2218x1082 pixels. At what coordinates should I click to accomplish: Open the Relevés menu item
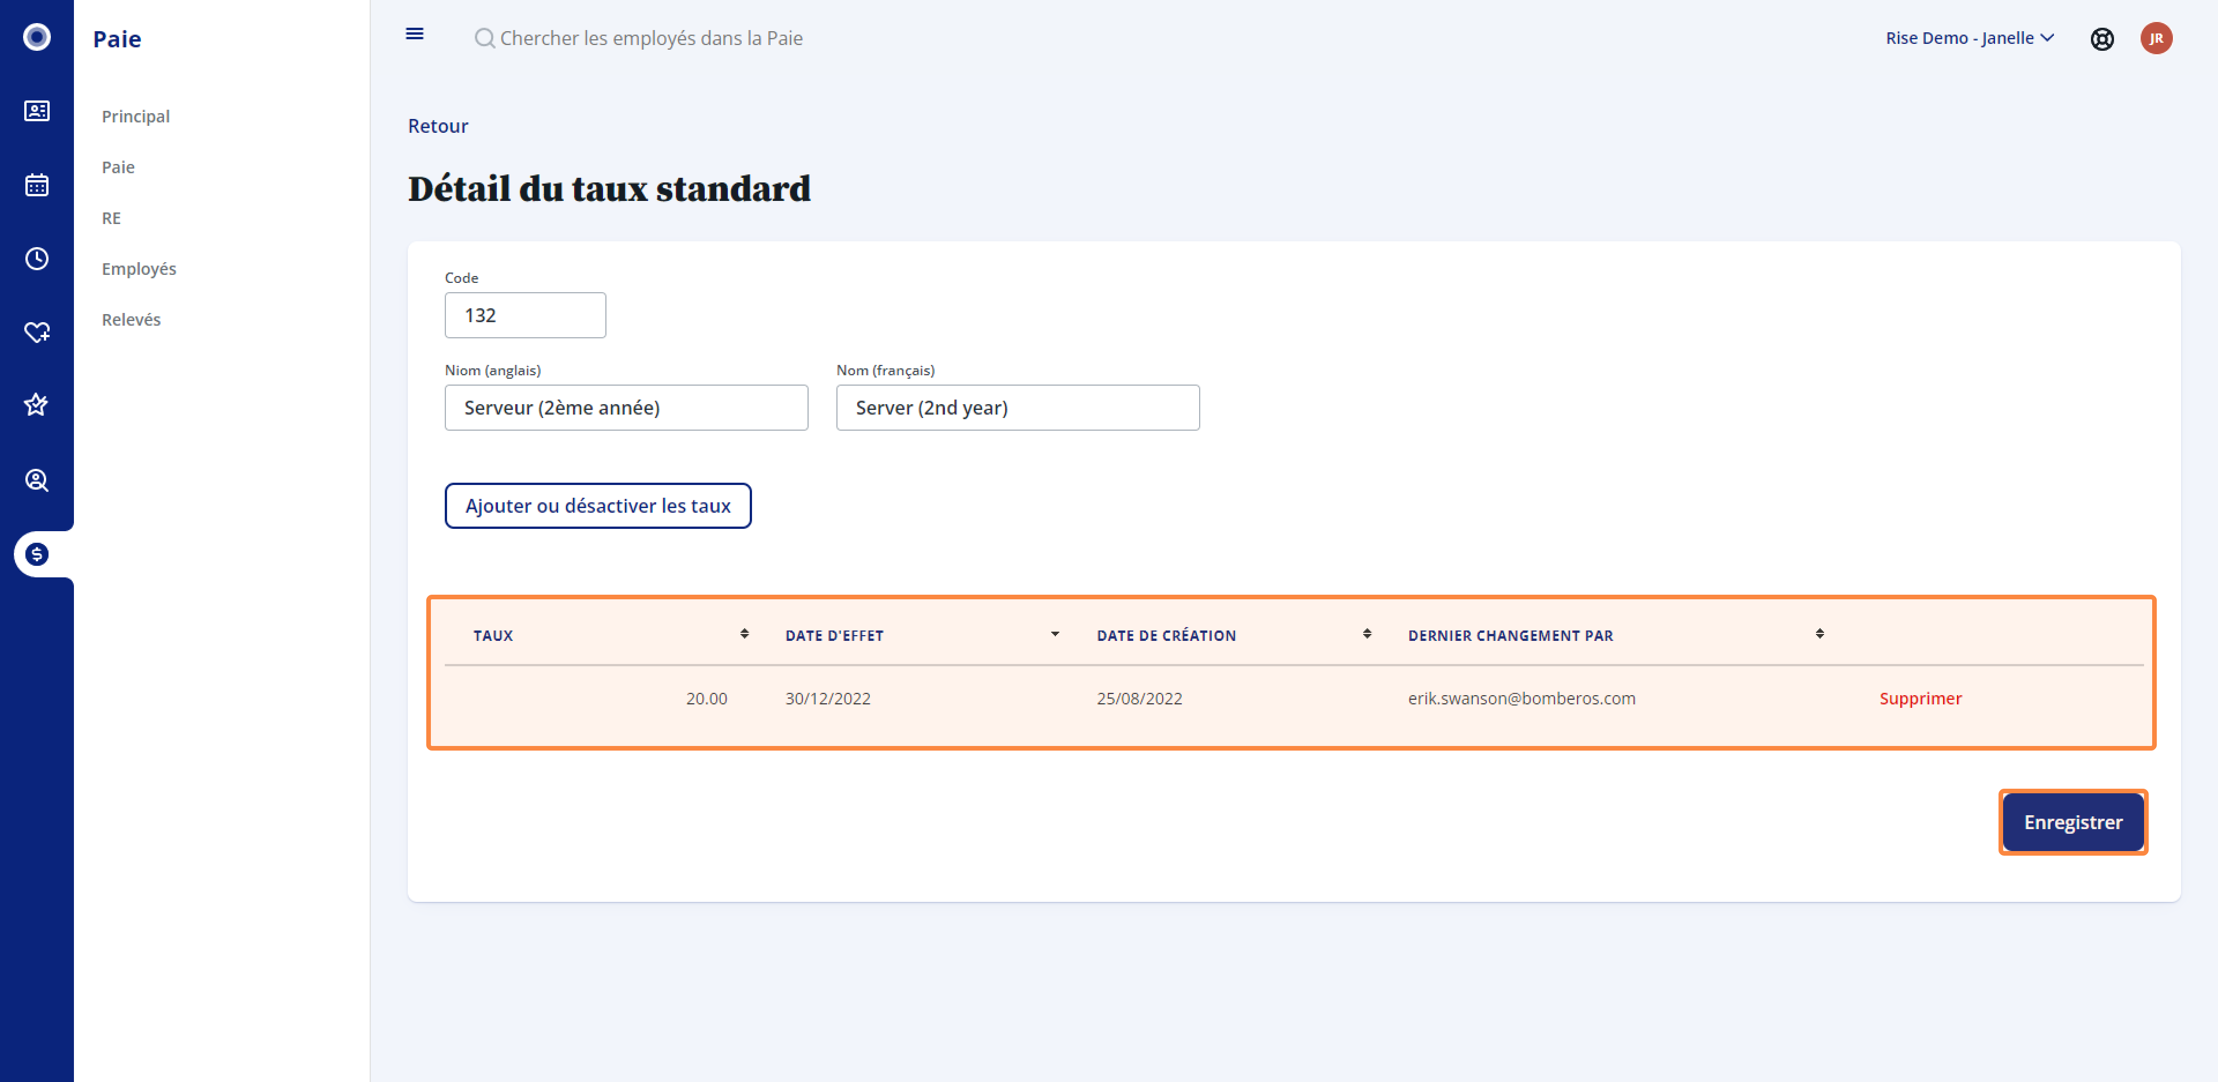tap(131, 319)
